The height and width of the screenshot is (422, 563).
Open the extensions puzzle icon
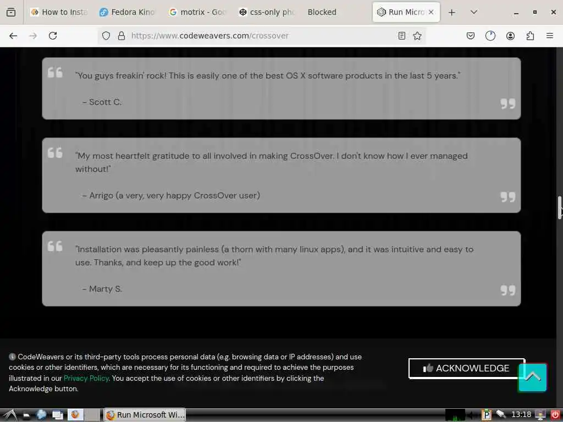530,36
